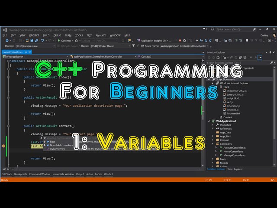
Task: Click the Quick Launch search magnifier
Action: pos(254,29)
